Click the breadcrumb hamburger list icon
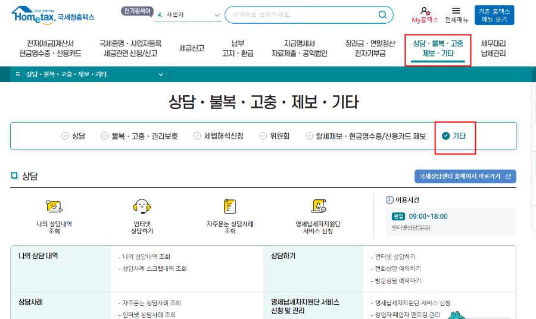The width and height of the screenshot is (536, 319). 18,74
